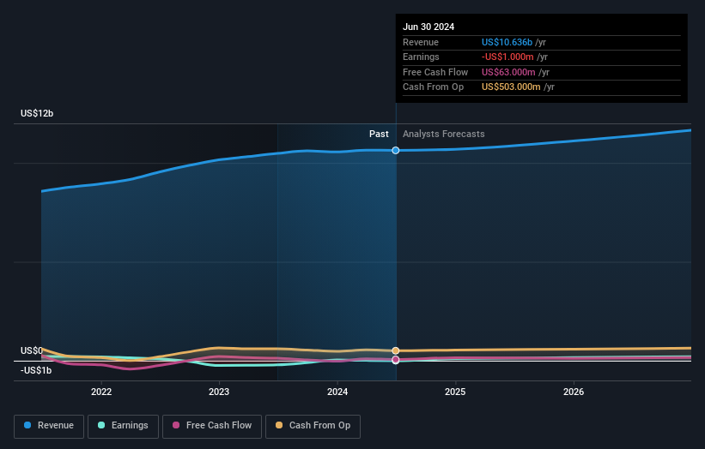The image size is (705, 449).
Task: Click the Cash From Op value US$503.000m
Action: point(511,87)
